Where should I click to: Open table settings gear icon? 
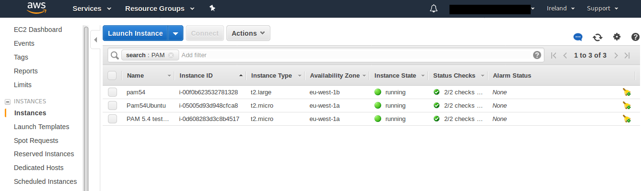(x=617, y=37)
